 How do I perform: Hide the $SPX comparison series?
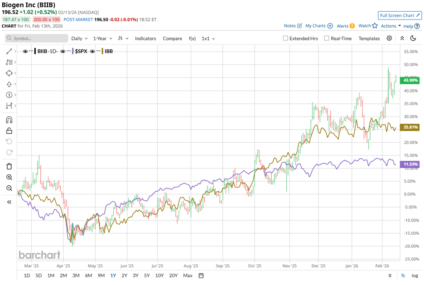pos(63,51)
